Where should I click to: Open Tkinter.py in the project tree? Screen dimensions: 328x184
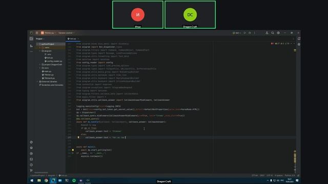48,75
